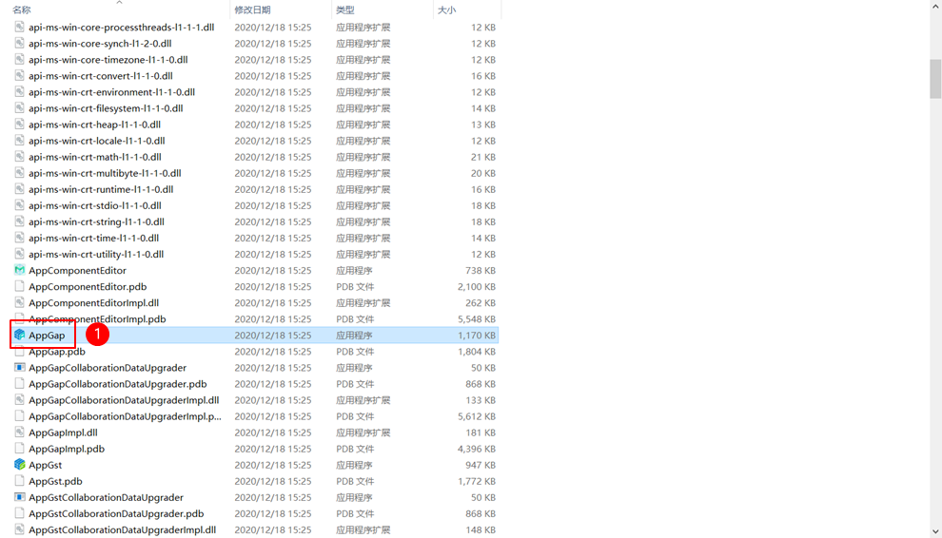Click the 4,396 KB size value
The width and height of the screenshot is (942, 538).
pyautogui.click(x=477, y=449)
